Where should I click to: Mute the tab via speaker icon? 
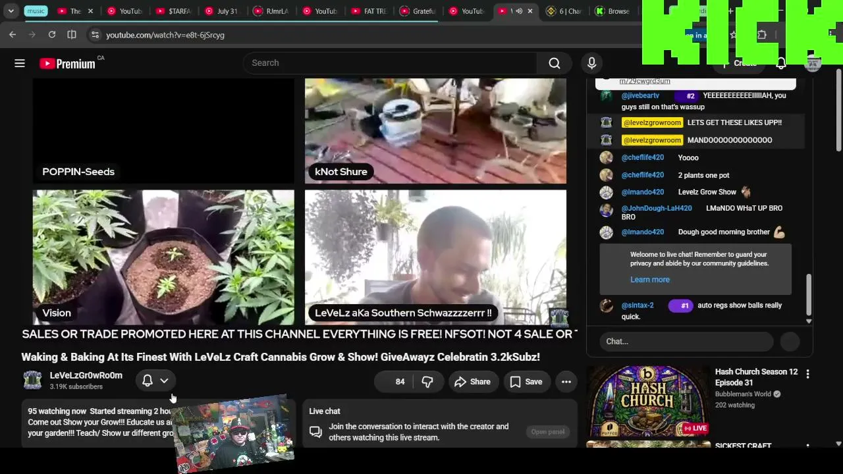(x=519, y=11)
